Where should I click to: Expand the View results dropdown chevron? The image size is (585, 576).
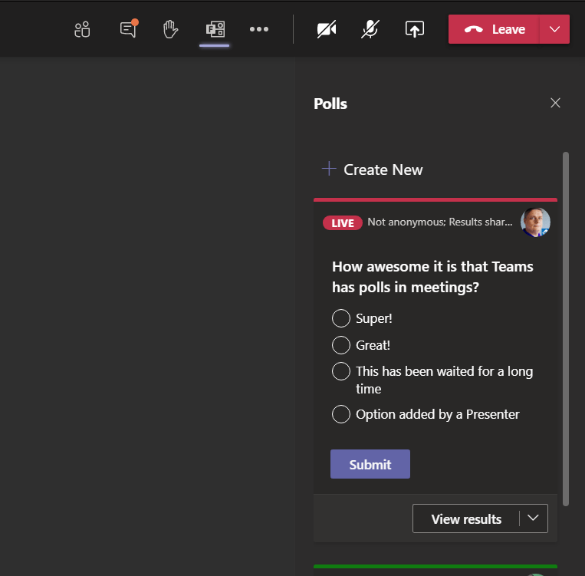[534, 518]
